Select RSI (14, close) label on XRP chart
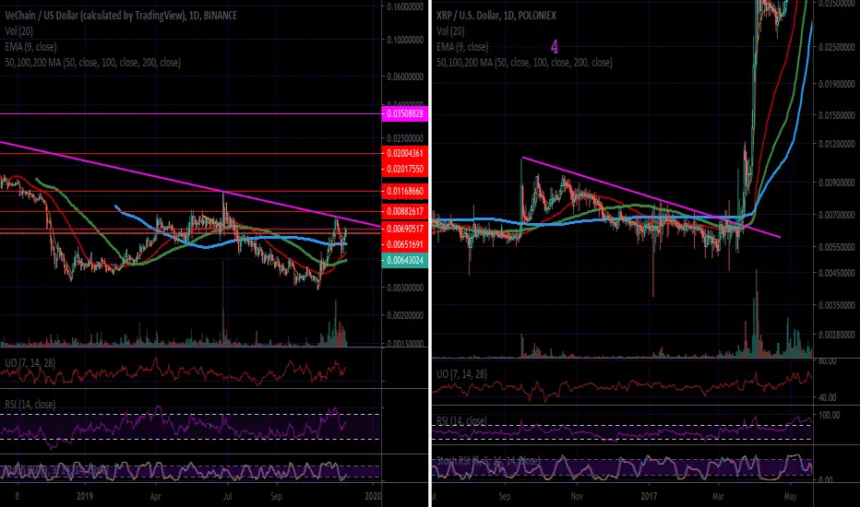 (461, 421)
